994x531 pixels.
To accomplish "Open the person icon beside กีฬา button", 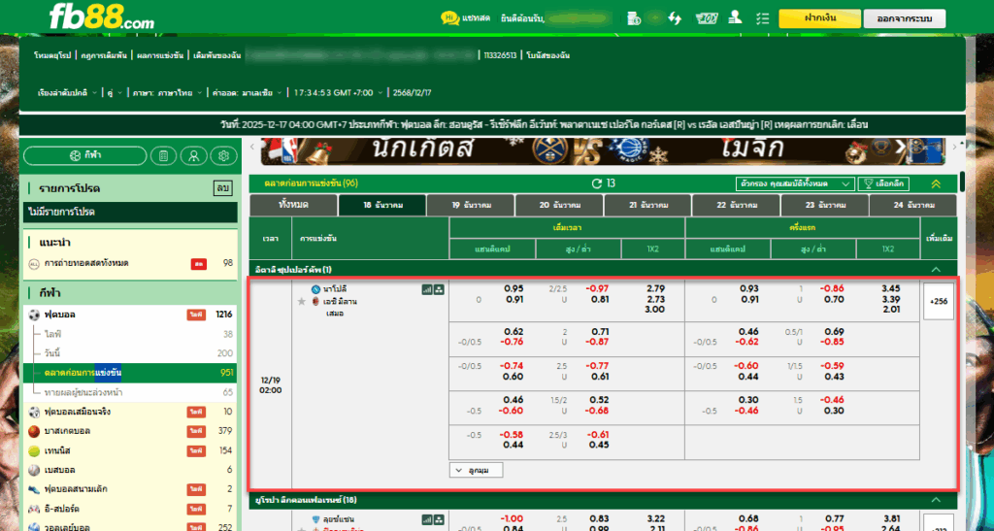I will [193, 156].
